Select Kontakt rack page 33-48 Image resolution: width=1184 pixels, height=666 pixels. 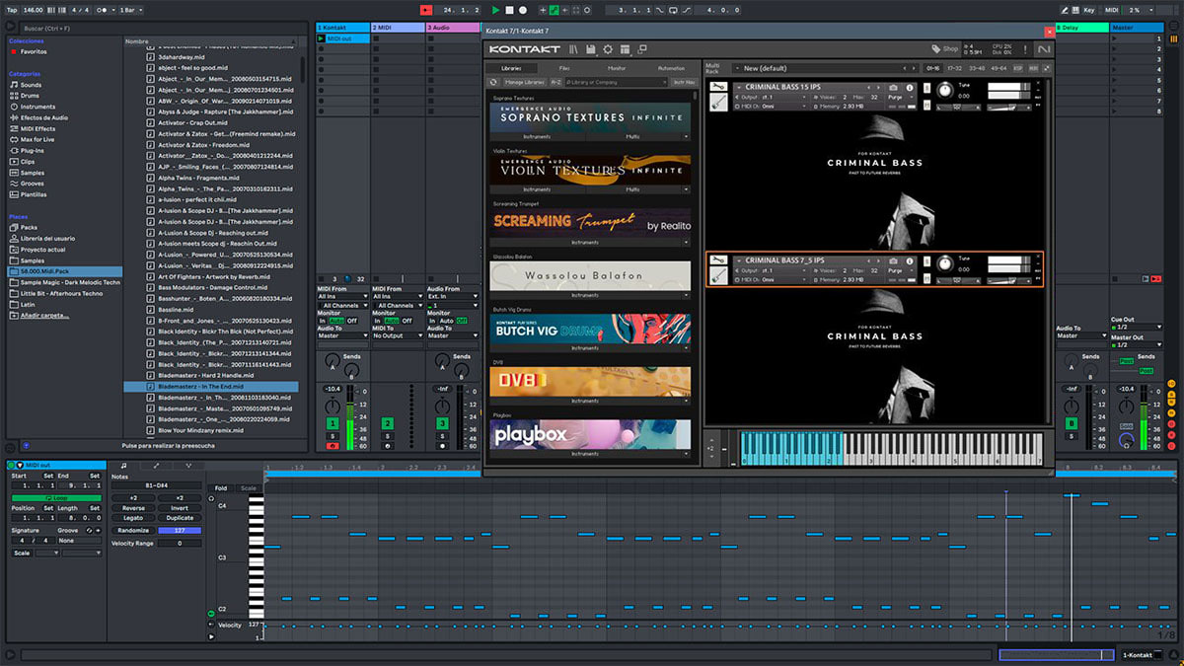point(977,68)
